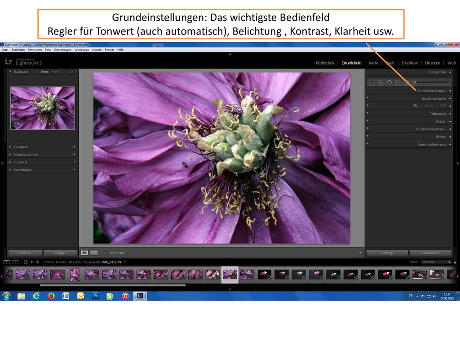Hide the top module bar arrow

click(x=230, y=54)
